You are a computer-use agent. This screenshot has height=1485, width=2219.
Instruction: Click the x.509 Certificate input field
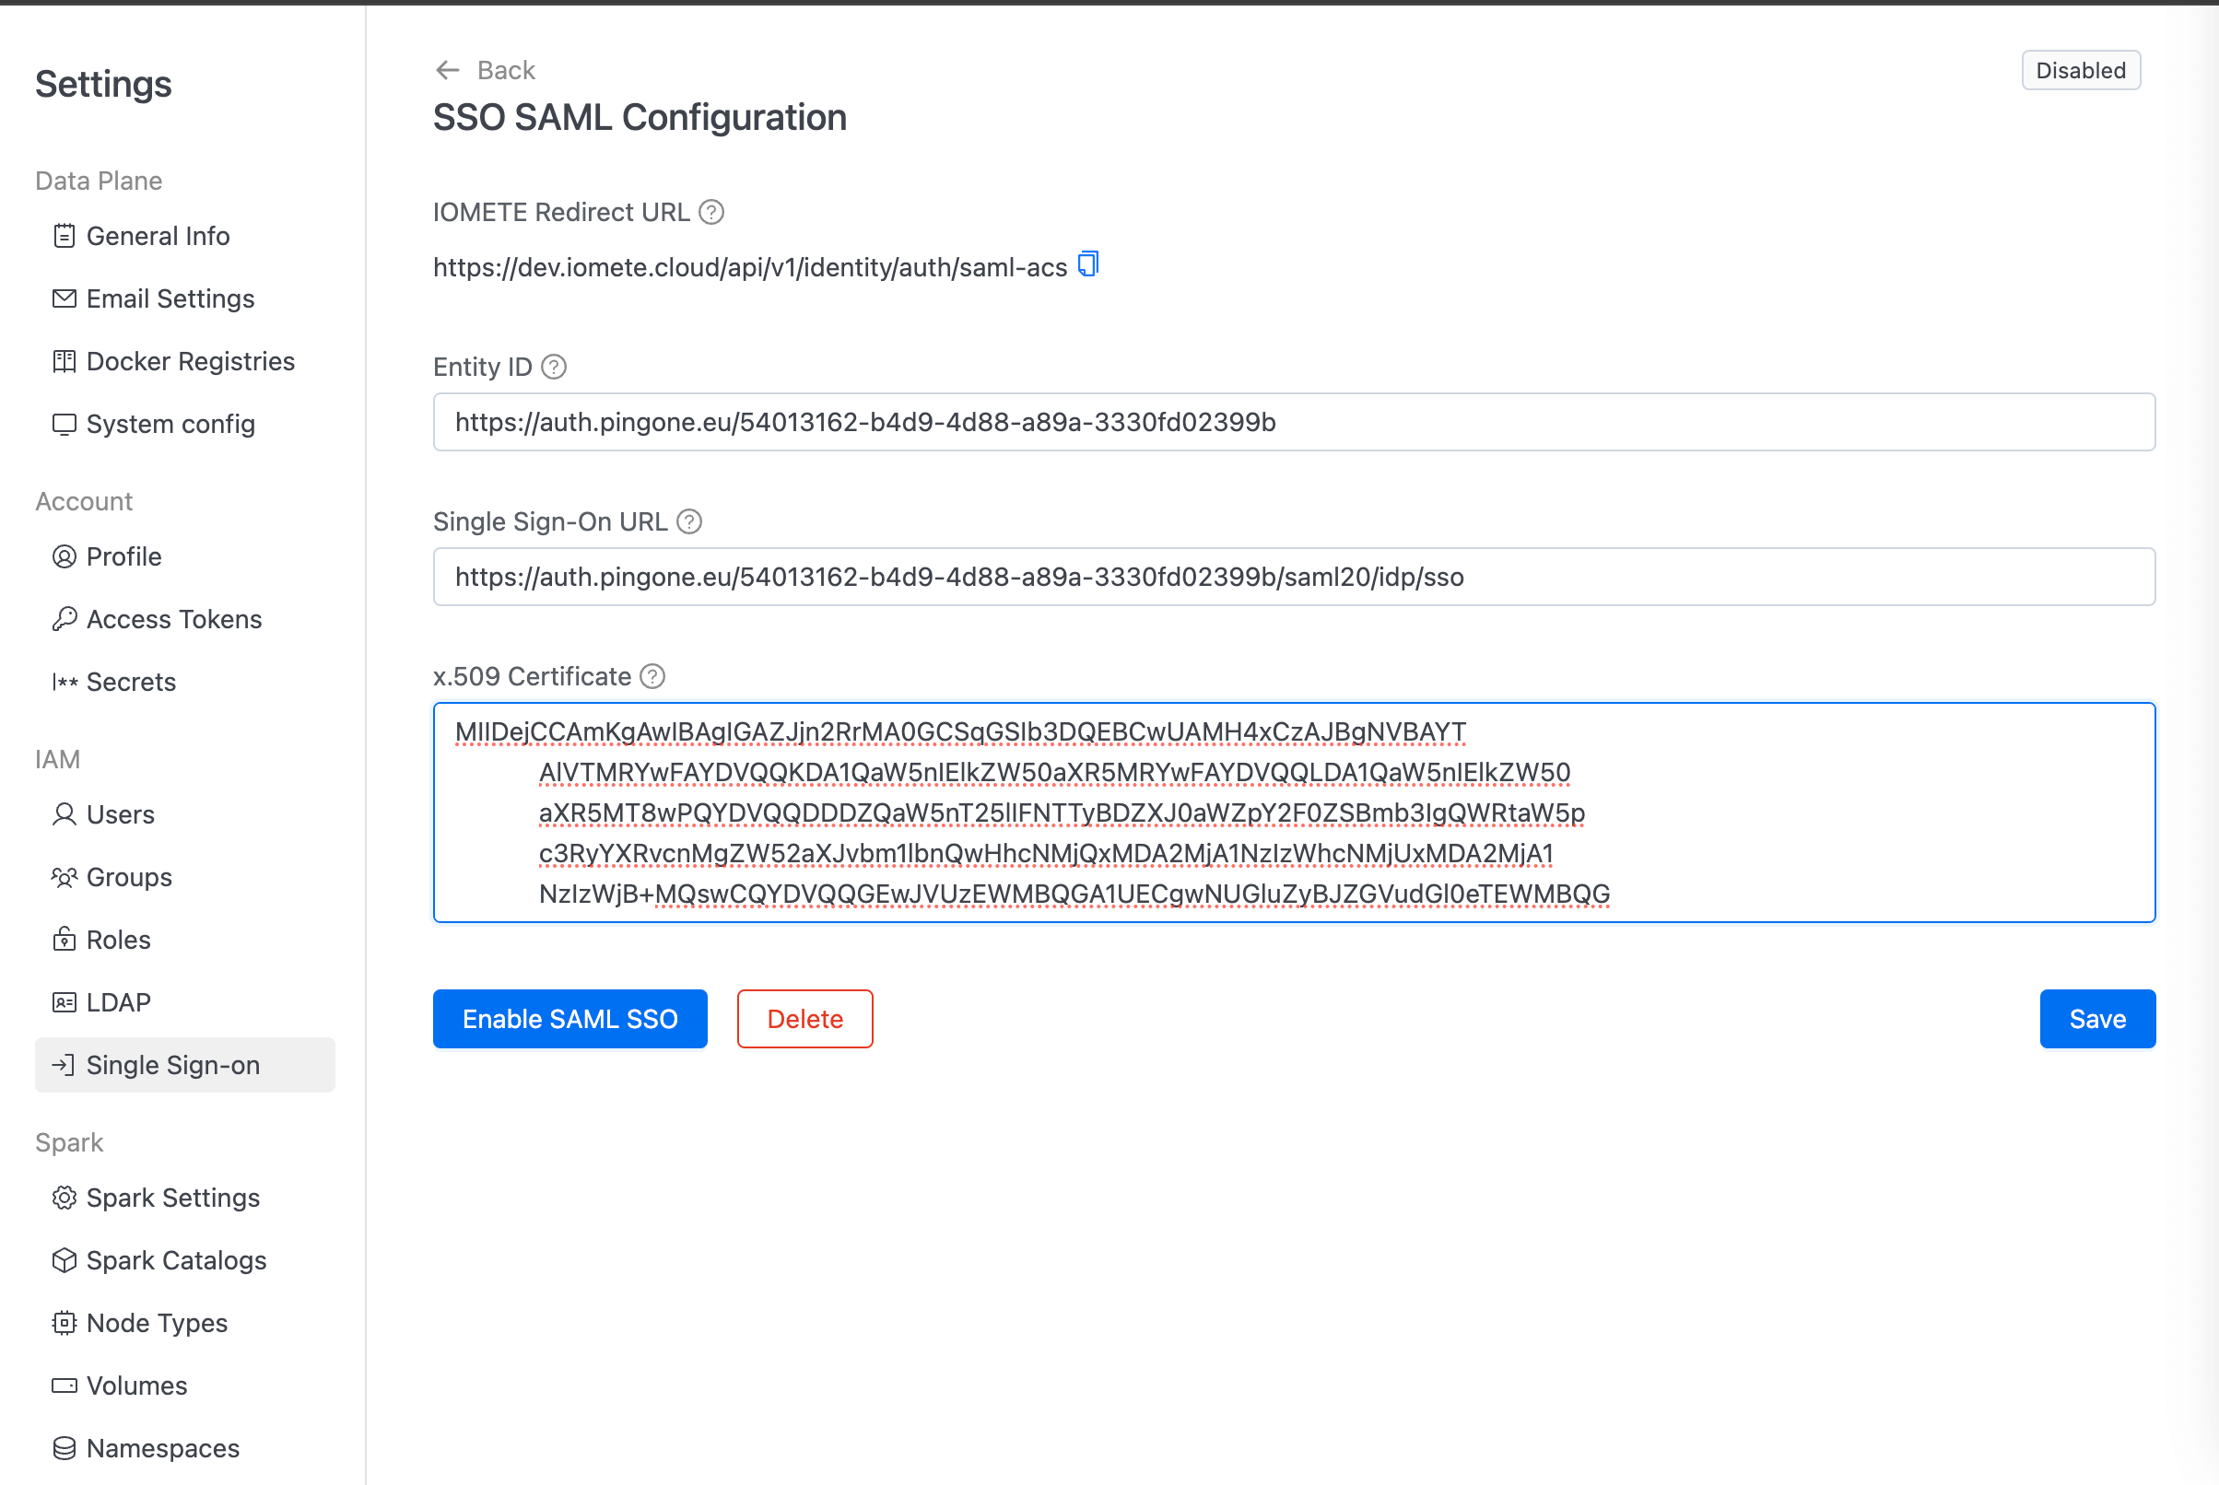(x=1295, y=813)
